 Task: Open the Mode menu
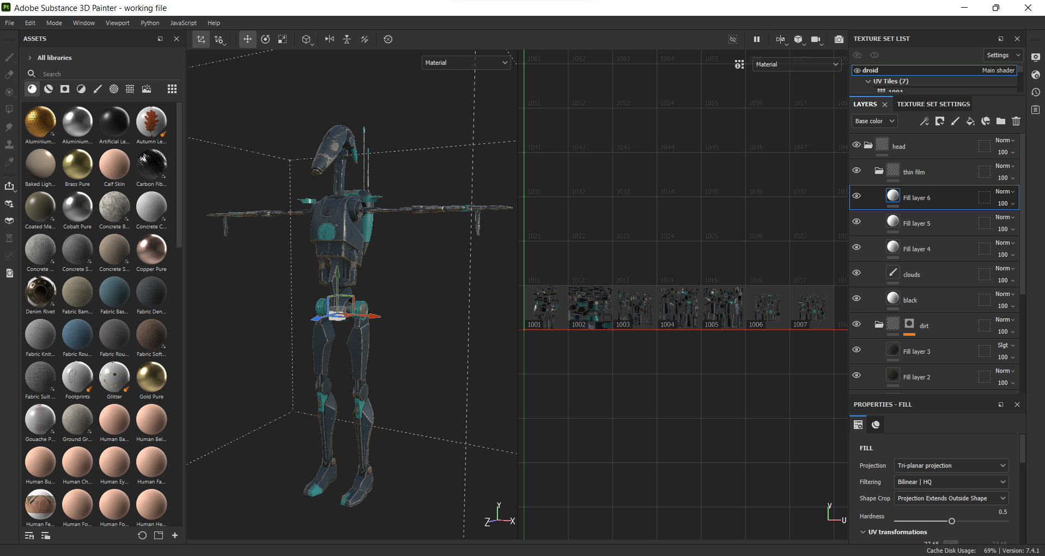[x=54, y=23]
